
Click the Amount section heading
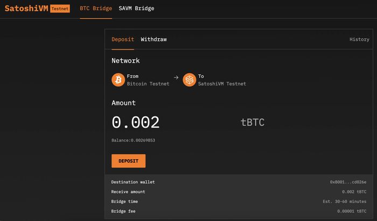[x=123, y=103]
